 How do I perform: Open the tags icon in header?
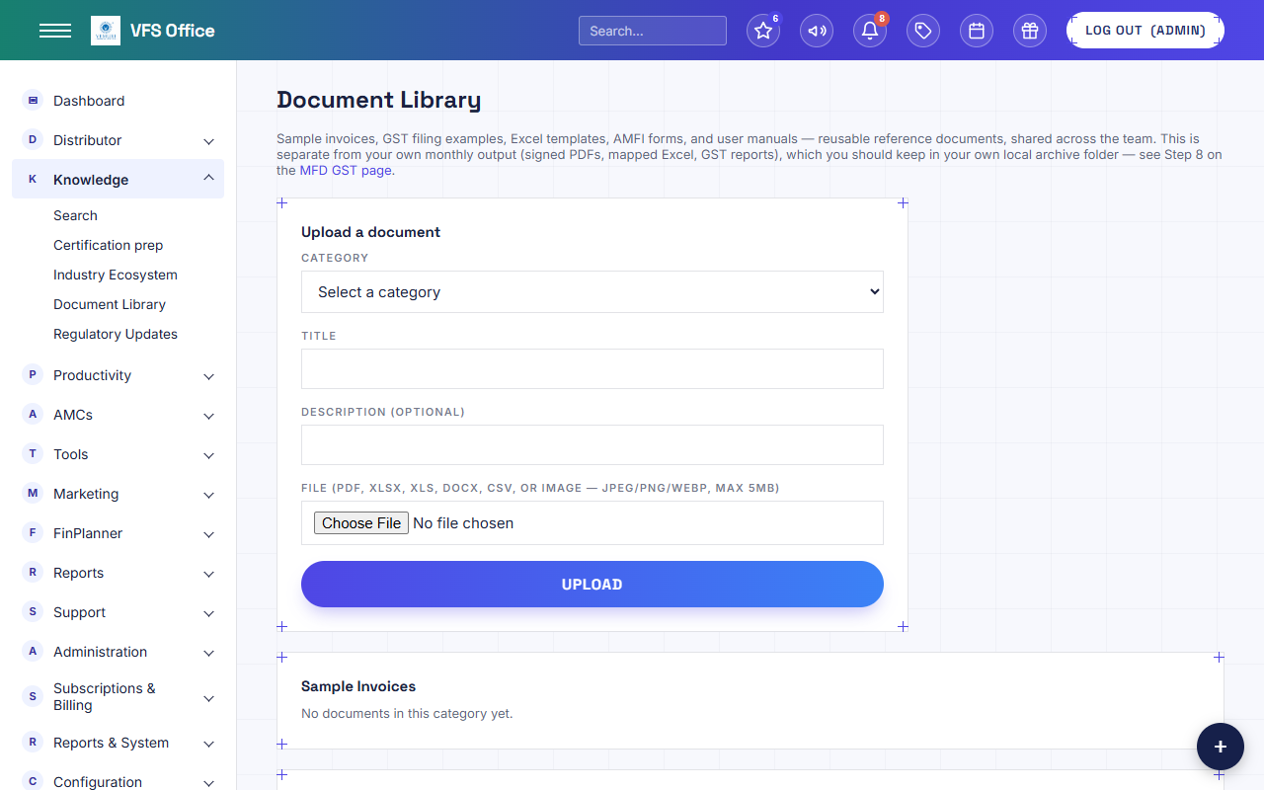[x=923, y=31]
